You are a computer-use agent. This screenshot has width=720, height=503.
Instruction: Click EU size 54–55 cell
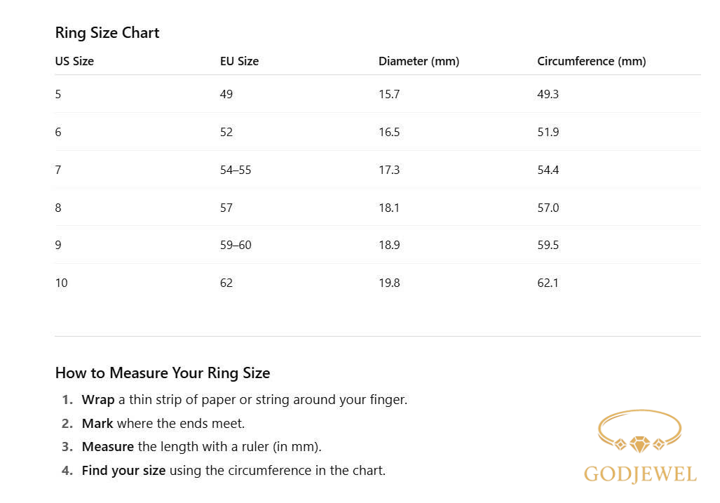pyautogui.click(x=235, y=170)
